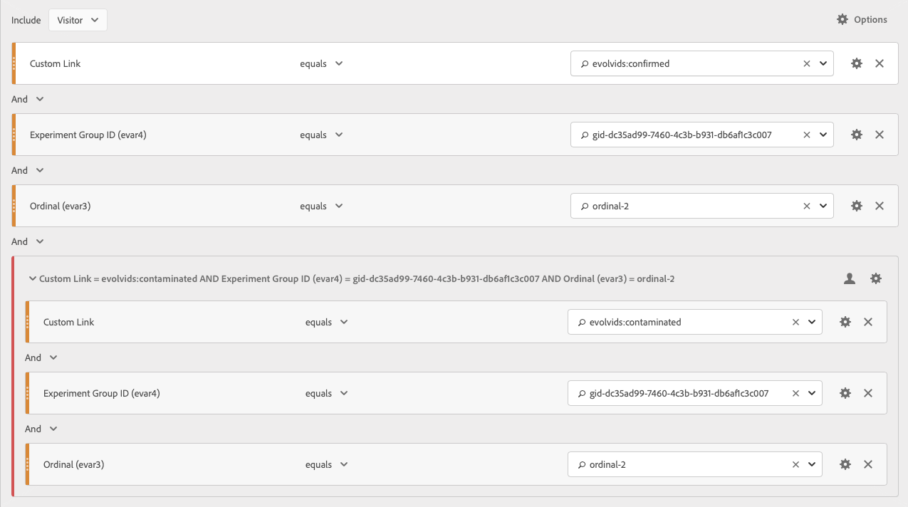Screen dimensions: 908x507
Task: Remove the nested Ordinal (evar3) rule
Action: [868, 464]
